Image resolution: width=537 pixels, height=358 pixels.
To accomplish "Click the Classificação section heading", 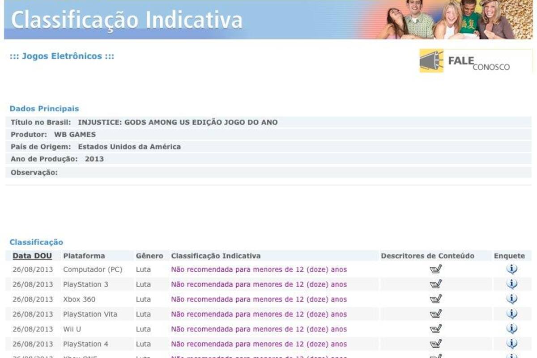I will click(36, 242).
